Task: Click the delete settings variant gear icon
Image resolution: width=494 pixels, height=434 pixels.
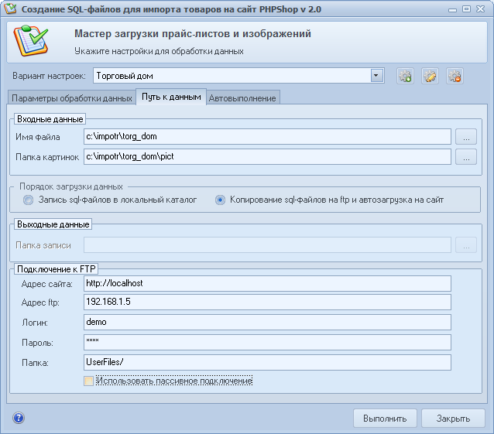Action: [x=455, y=76]
